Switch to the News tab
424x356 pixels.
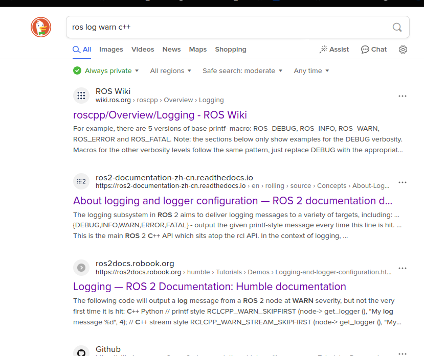(171, 50)
